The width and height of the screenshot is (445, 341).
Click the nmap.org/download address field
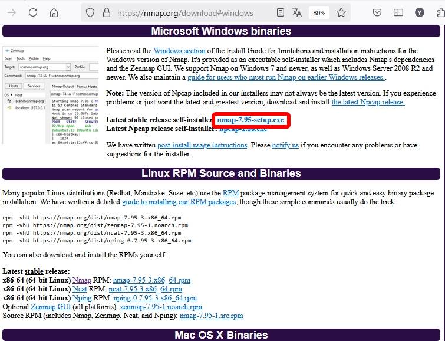click(x=185, y=13)
